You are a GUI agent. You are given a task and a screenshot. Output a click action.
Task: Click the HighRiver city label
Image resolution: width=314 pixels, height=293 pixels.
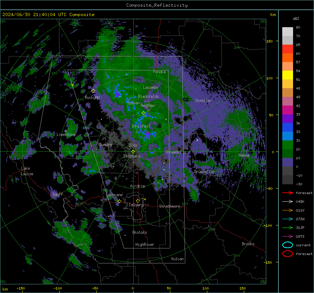(x=145, y=245)
